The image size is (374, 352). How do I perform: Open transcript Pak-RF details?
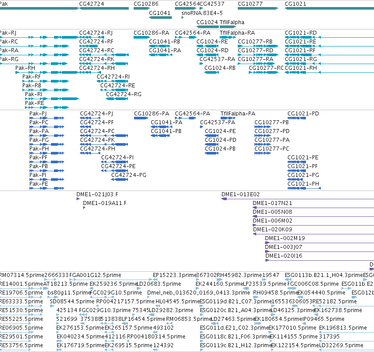click(46, 81)
